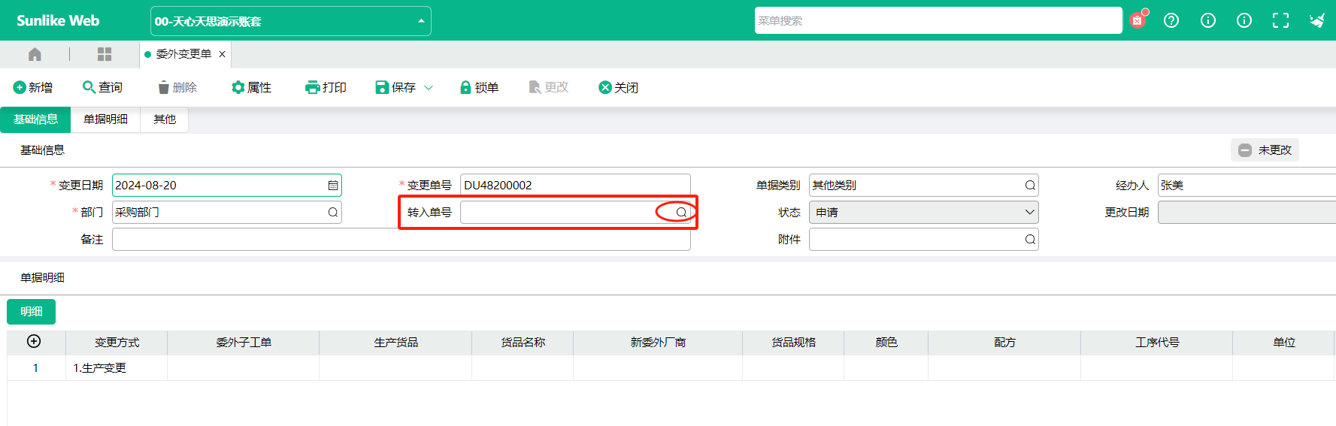This screenshot has height=426, width=1336.
Task: Click the info icon beside the fullscreen icon
Action: click(x=1244, y=20)
